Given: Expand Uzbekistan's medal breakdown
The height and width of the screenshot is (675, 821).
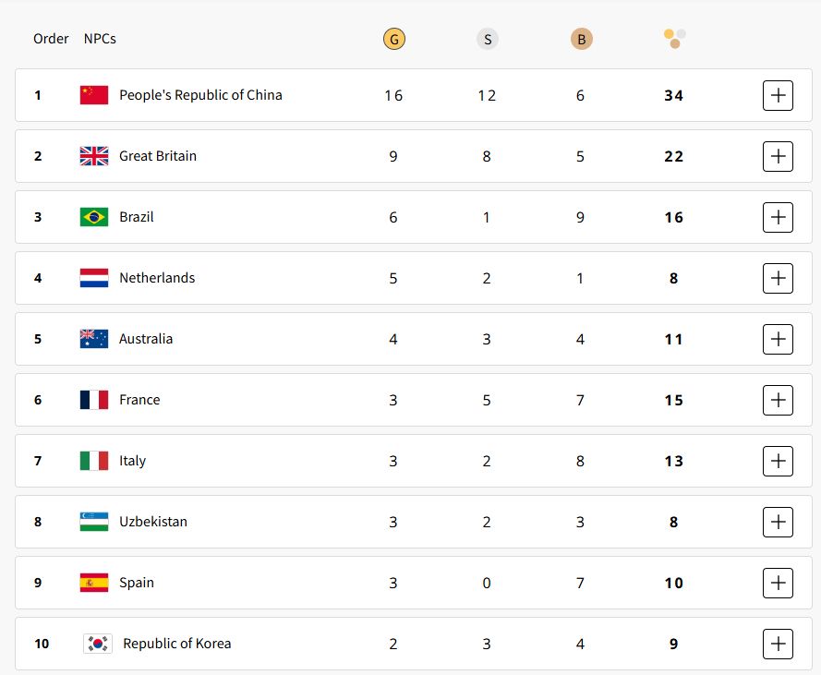Looking at the screenshot, I should pos(778,522).
